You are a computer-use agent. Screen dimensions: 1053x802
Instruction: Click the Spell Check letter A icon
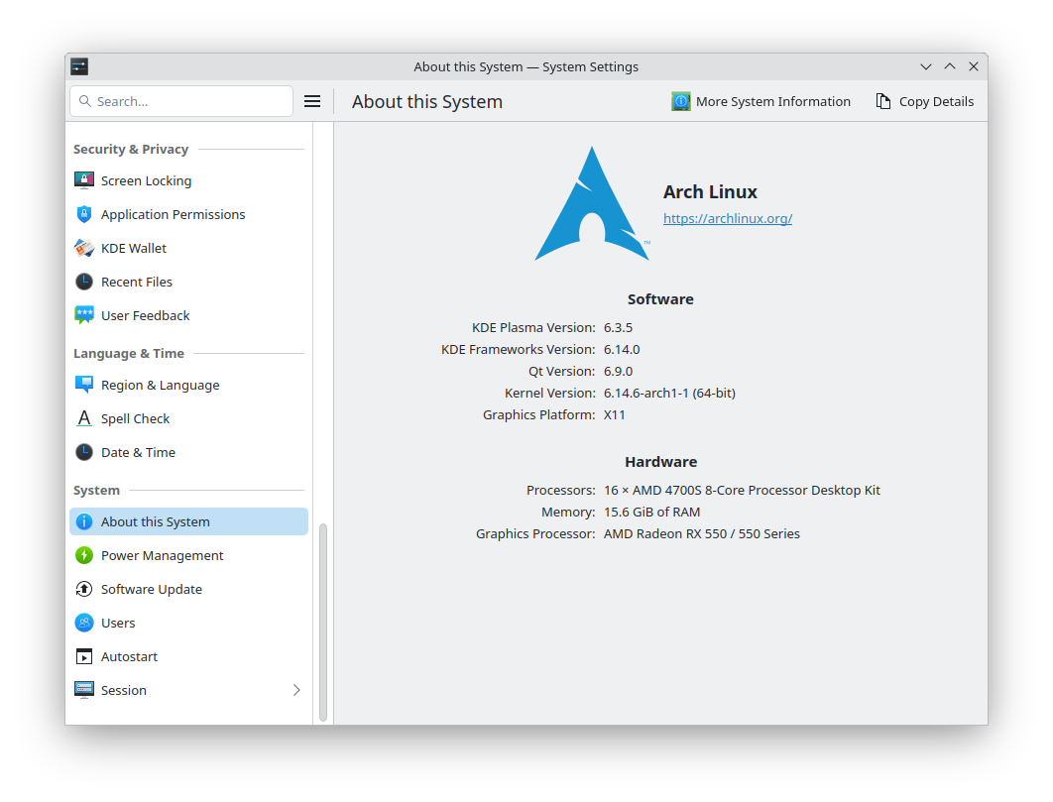[x=84, y=418]
